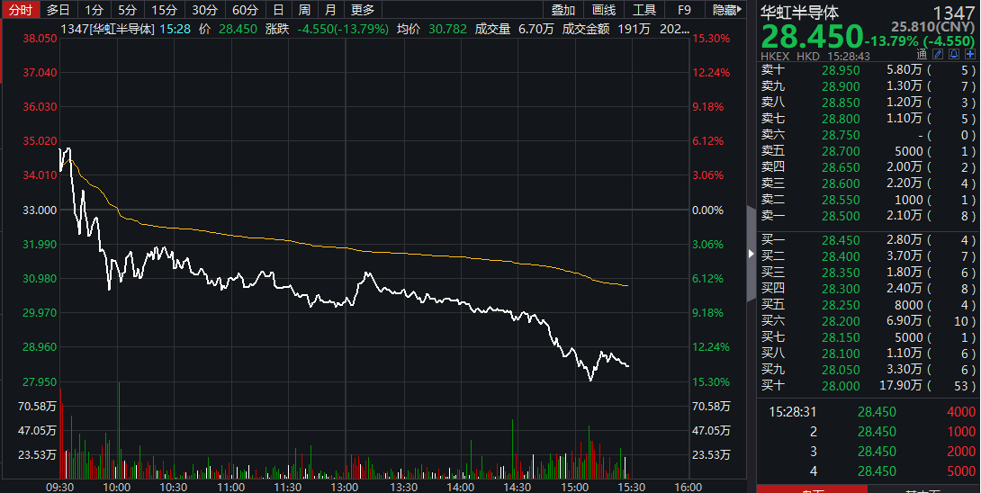The width and height of the screenshot is (981, 493).
Task: Select the 买三 bid row at 28.350
Action: point(868,273)
